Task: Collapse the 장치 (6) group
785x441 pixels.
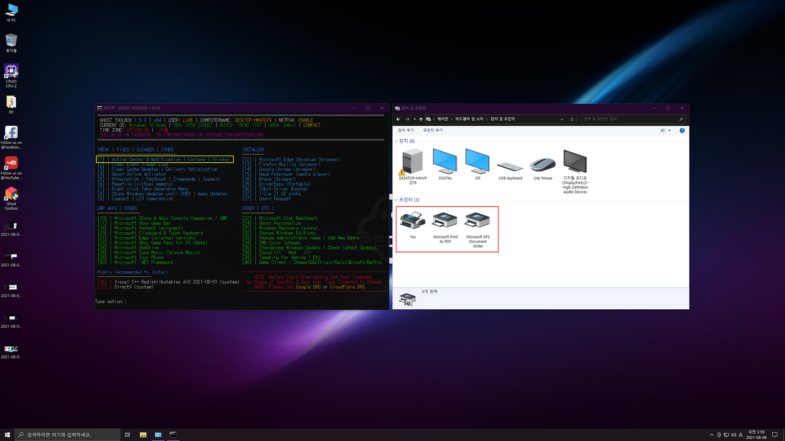Action: click(396, 141)
